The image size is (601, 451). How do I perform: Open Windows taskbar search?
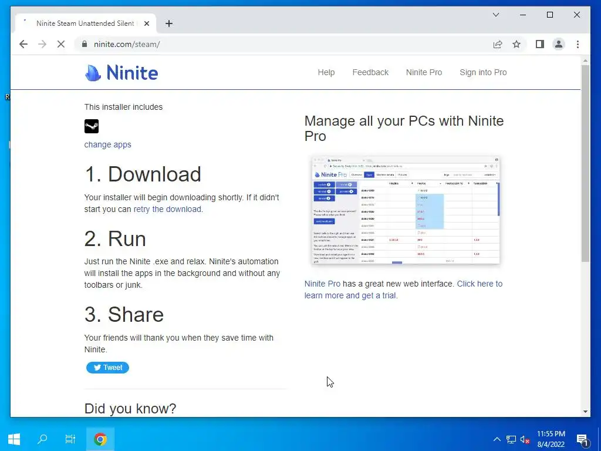click(x=42, y=439)
